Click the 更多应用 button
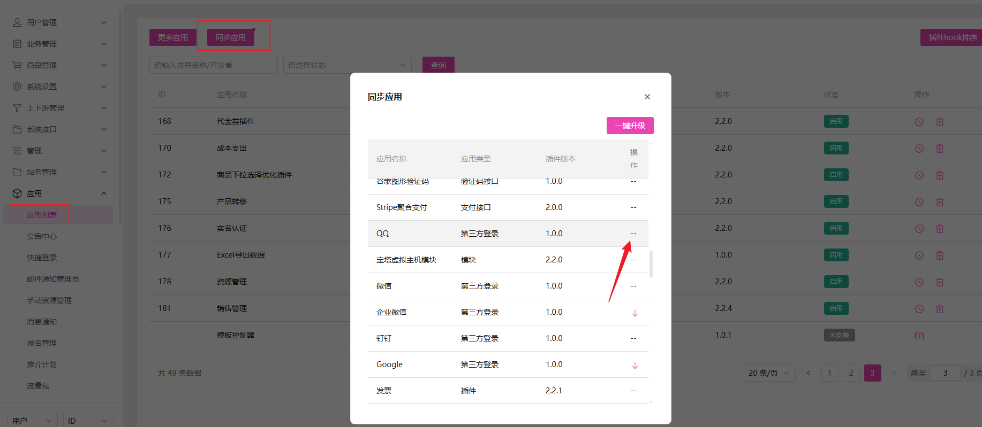The height and width of the screenshot is (427, 982). 172,37
